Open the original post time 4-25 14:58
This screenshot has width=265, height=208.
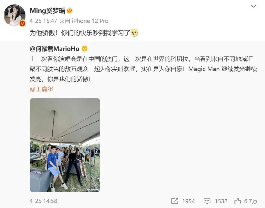point(43,201)
